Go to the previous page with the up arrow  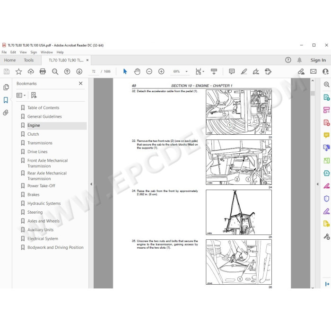67,71
